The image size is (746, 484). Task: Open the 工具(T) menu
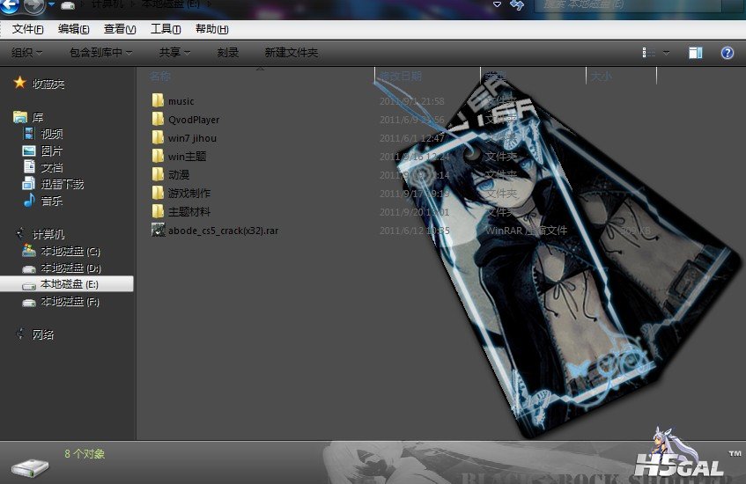click(x=166, y=29)
